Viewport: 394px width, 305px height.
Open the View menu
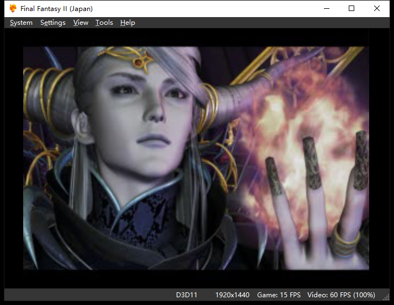point(81,23)
